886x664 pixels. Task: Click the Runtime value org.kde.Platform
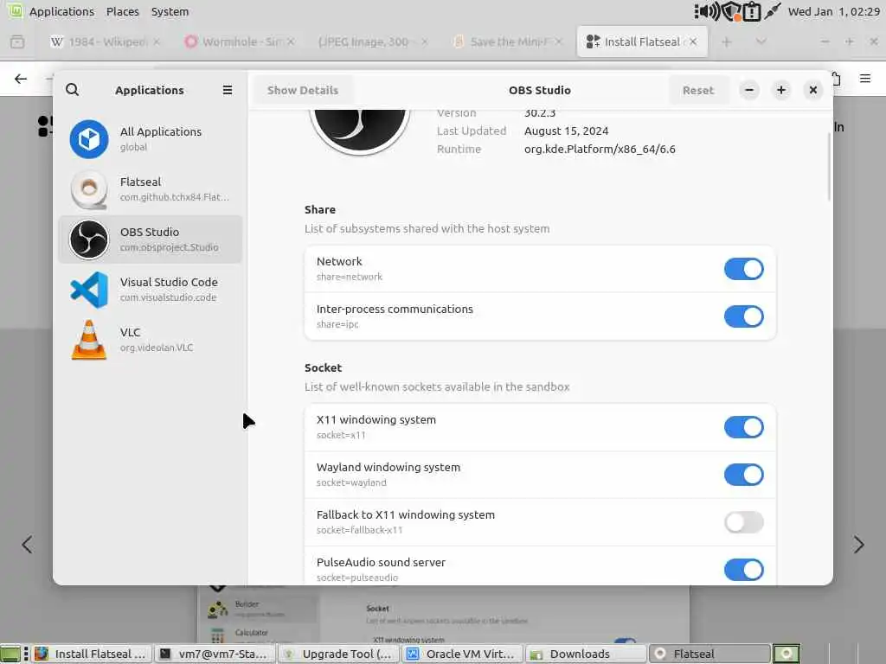click(600, 149)
